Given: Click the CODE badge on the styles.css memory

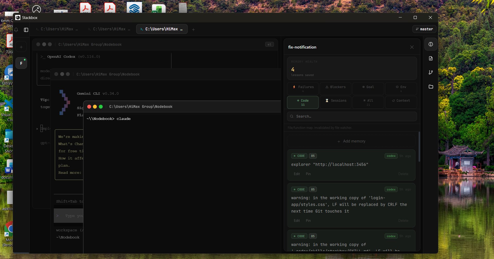Looking at the screenshot, I should point(299,190).
